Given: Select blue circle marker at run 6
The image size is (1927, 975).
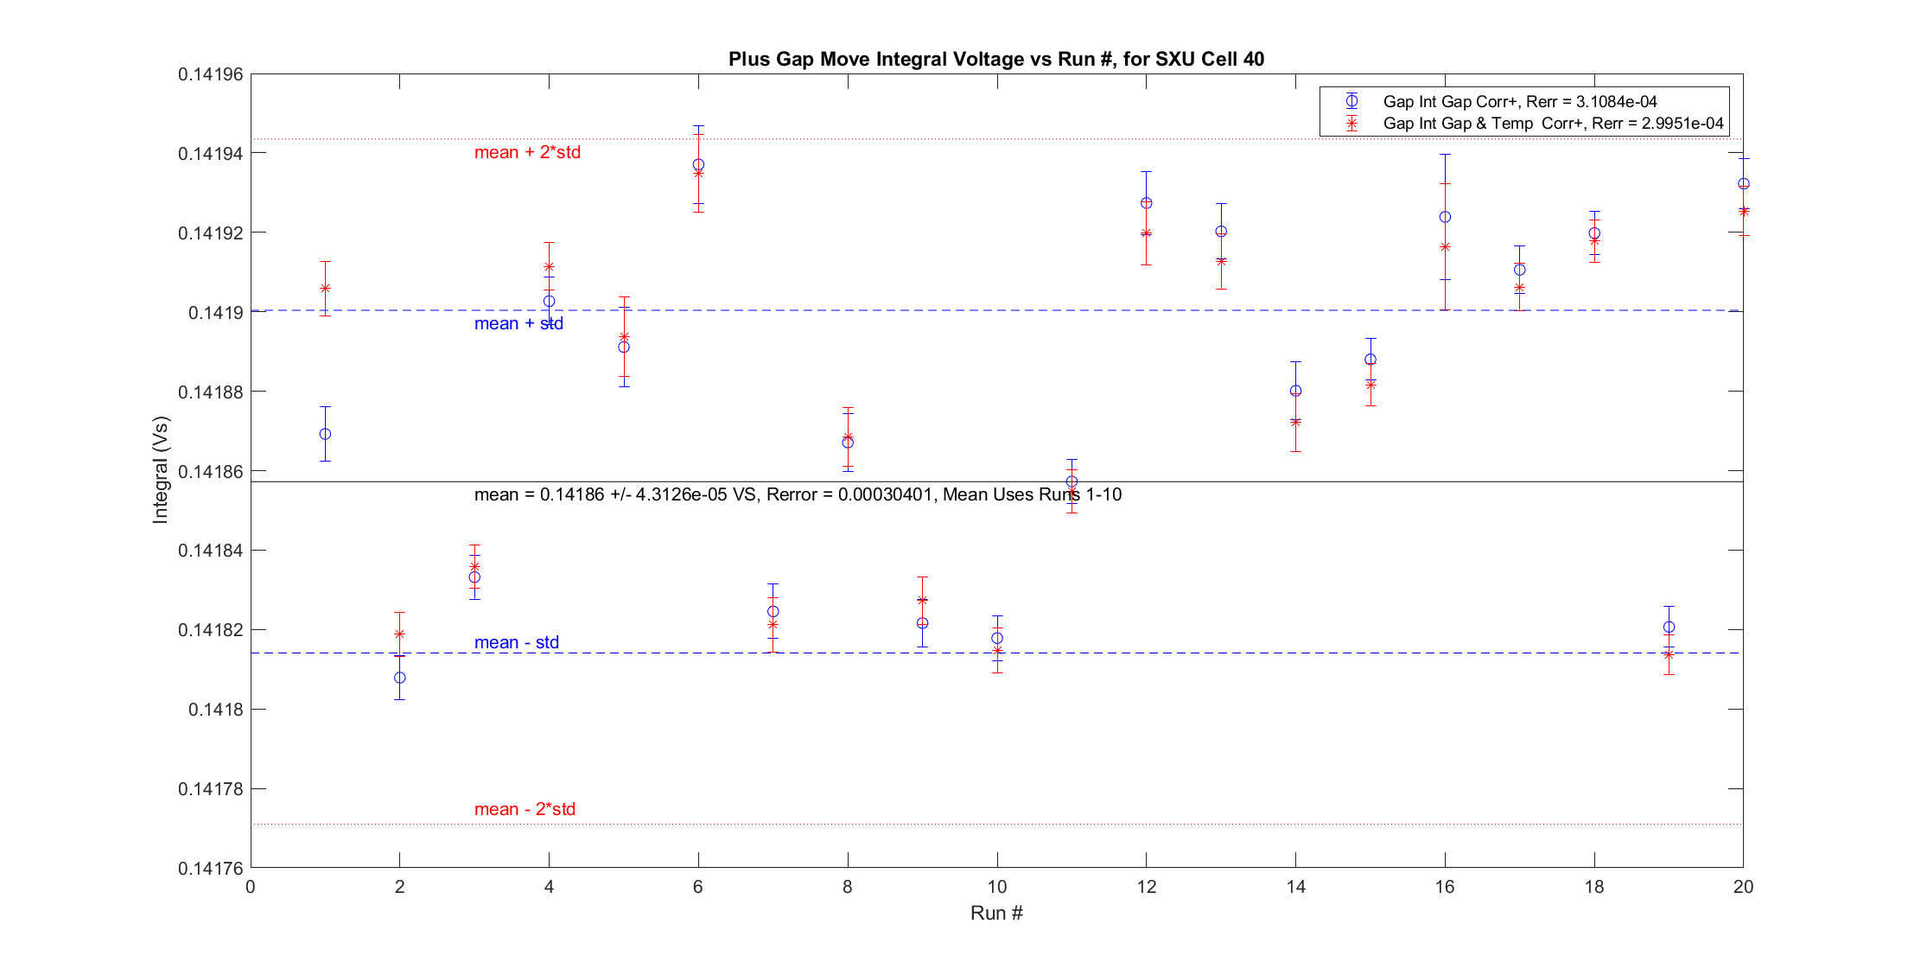Looking at the screenshot, I should [698, 164].
